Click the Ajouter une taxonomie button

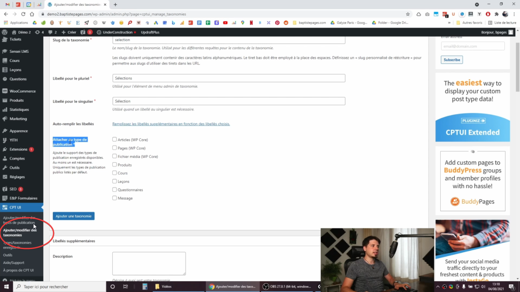point(74,216)
